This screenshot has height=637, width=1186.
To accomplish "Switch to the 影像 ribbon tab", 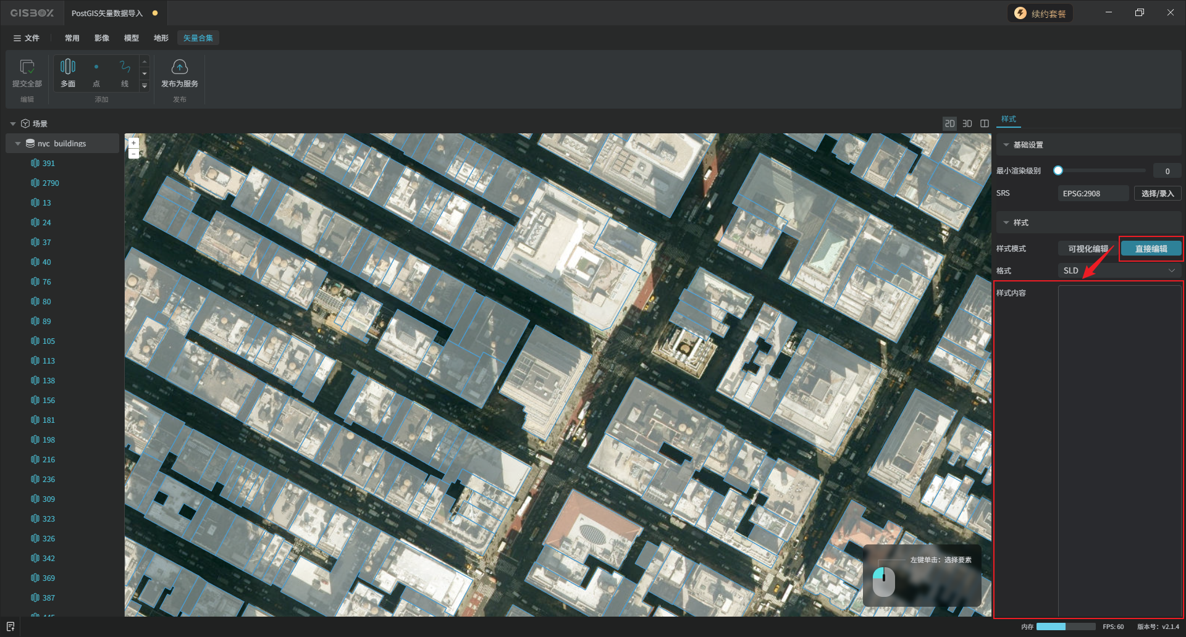I will pos(102,38).
